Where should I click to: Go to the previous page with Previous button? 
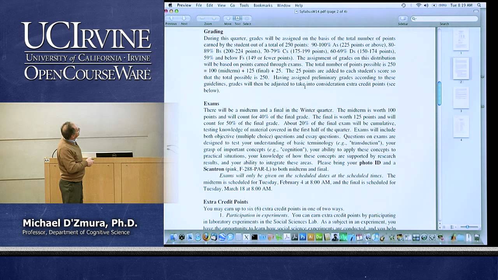click(x=172, y=18)
